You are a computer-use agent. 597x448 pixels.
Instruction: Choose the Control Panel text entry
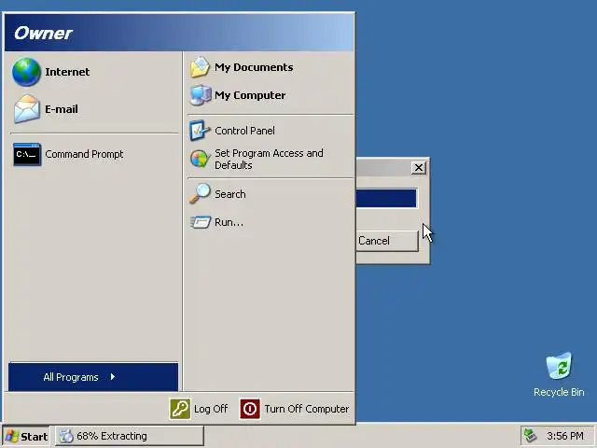tap(244, 131)
